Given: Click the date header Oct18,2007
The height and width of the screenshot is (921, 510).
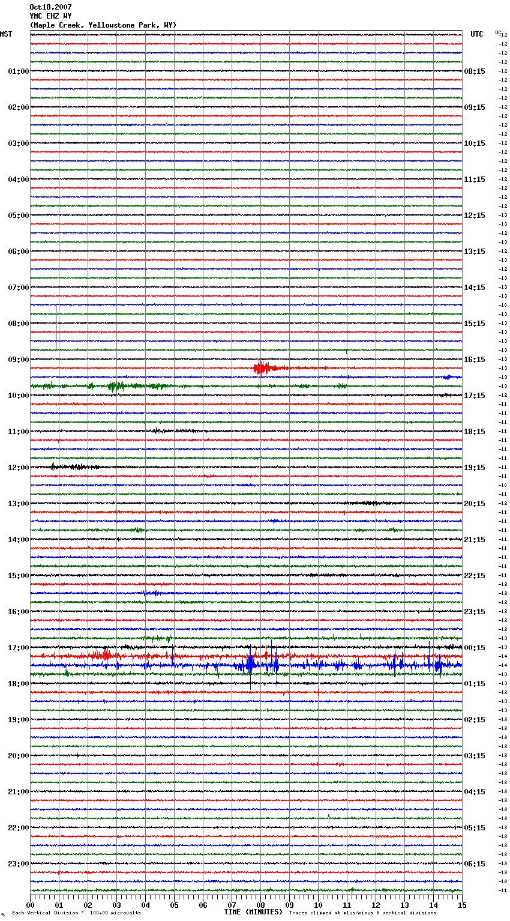Looking at the screenshot, I should [x=50, y=7].
